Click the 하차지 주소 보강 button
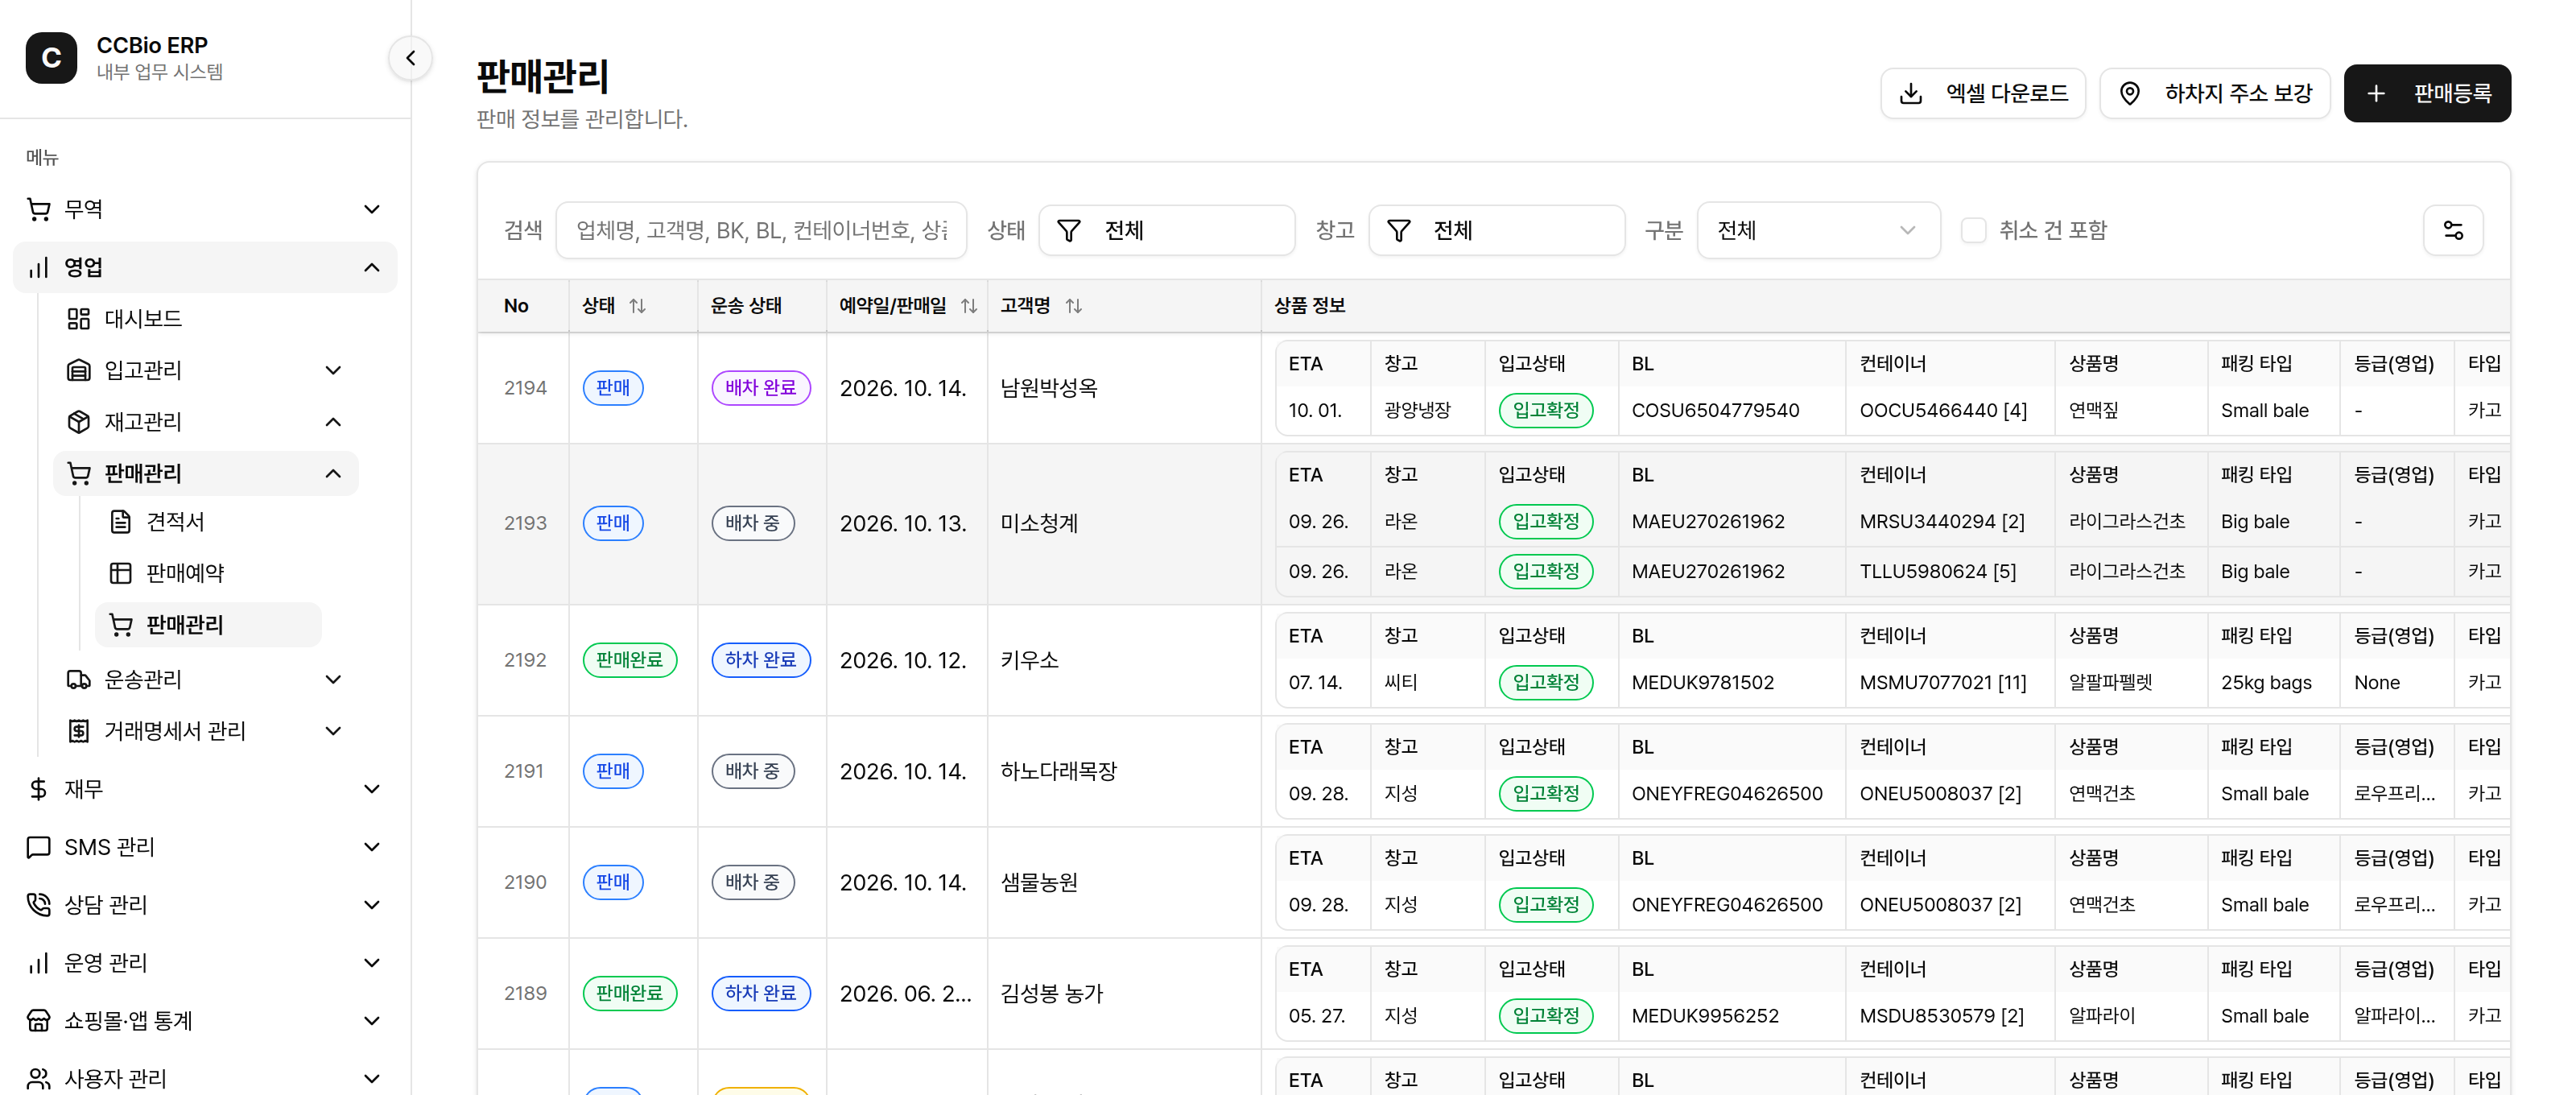This screenshot has height=1095, width=2576. pyautogui.click(x=2214, y=93)
